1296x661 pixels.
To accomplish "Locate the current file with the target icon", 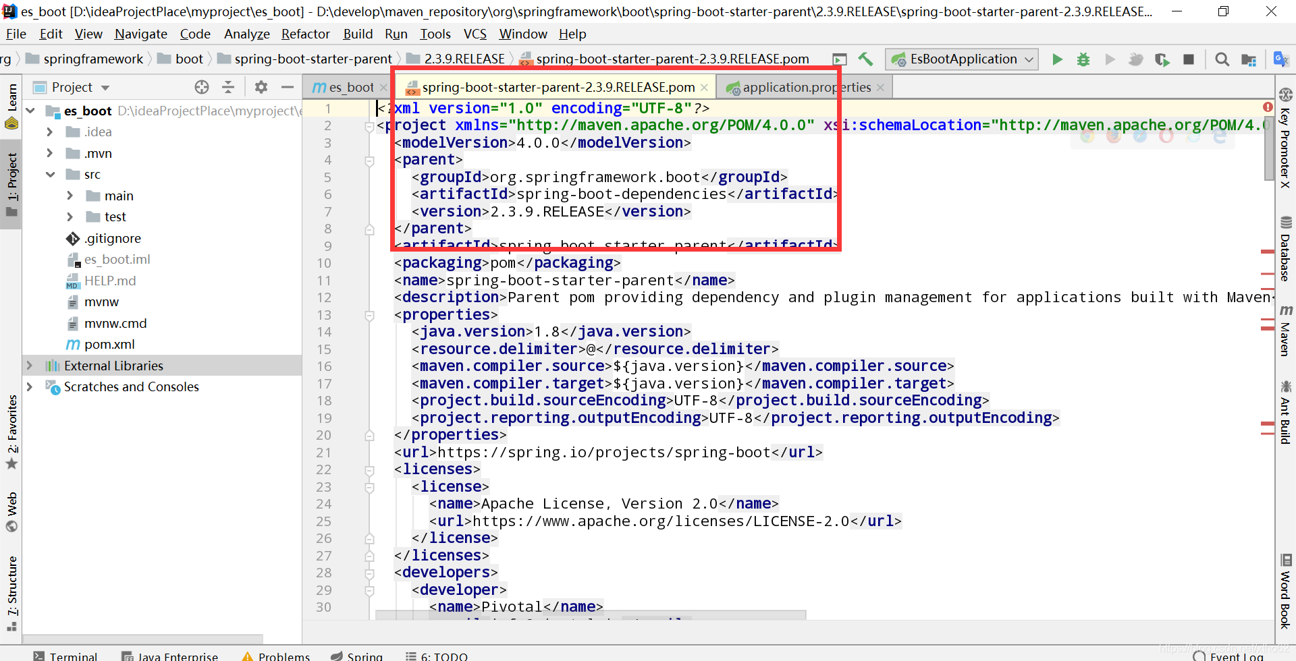I will 202,87.
